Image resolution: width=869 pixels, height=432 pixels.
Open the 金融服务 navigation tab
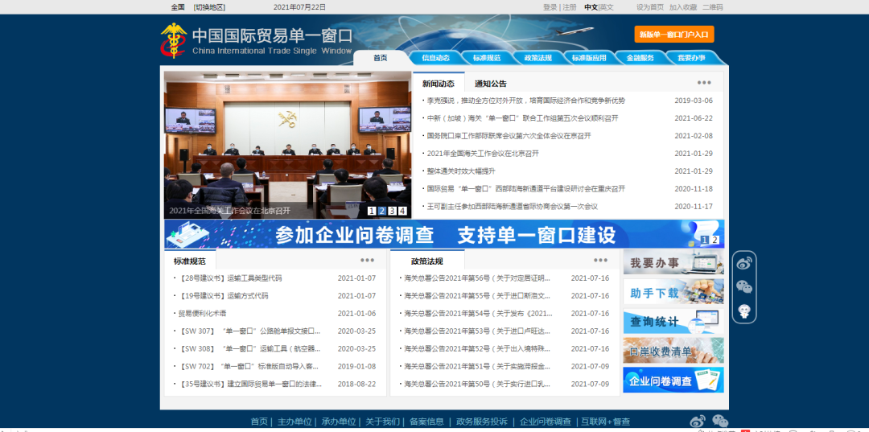pos(640,58)
